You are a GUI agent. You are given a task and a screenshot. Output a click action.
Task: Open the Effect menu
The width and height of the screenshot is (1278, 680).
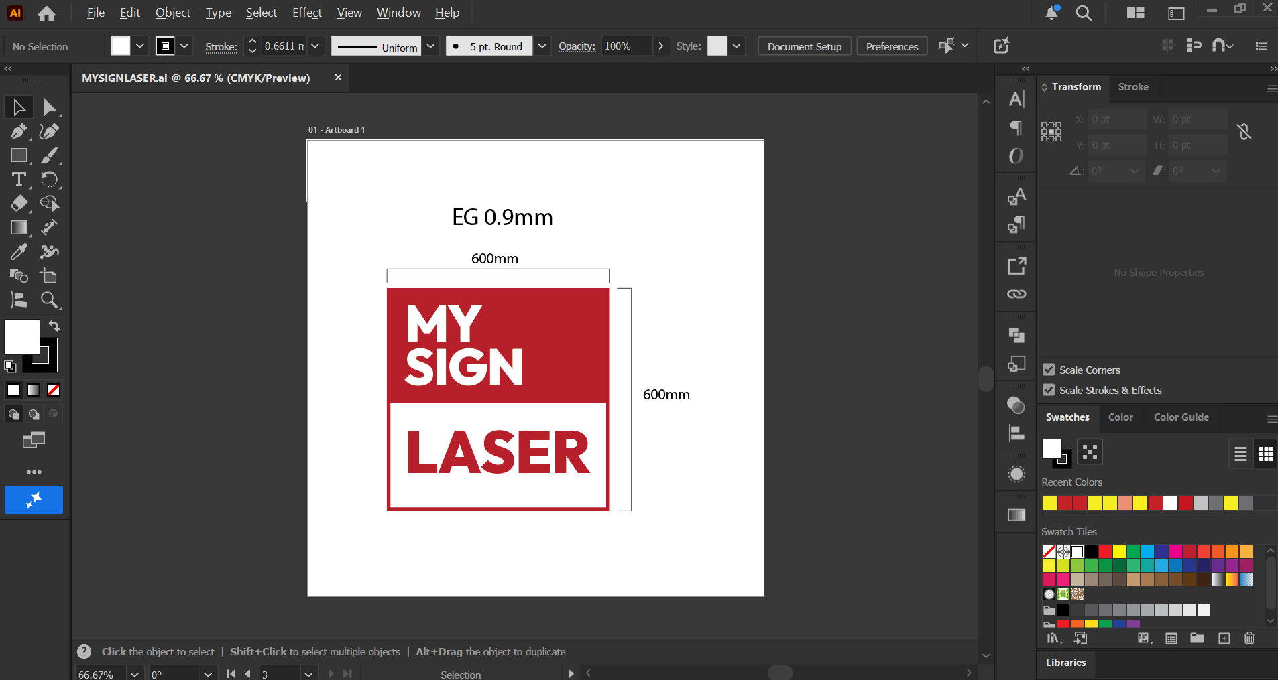[x=307, y=13]
